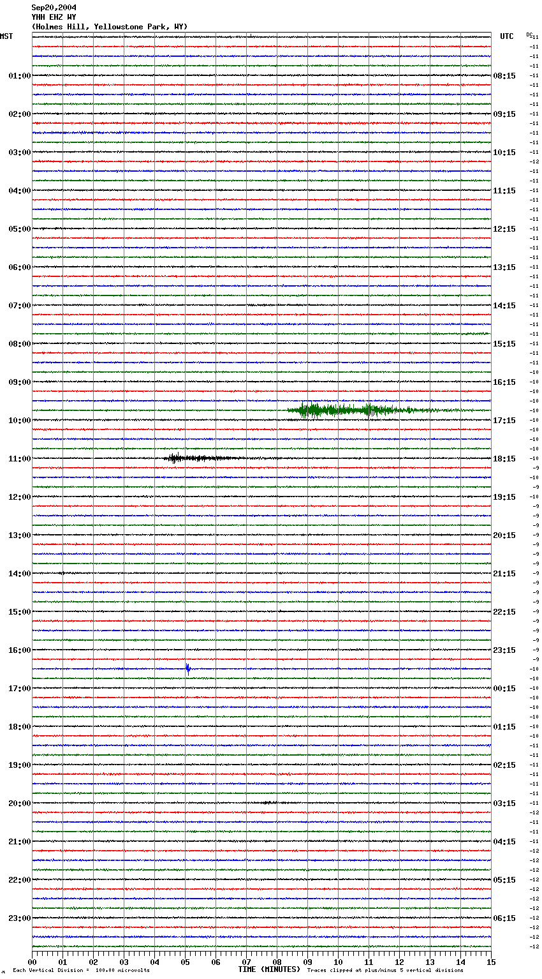542x979 pixels.
Task: Click the x-axis minute tick label '10'
Action: (339, 962)
